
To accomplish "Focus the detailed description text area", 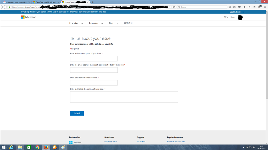I will coord(124,97).
